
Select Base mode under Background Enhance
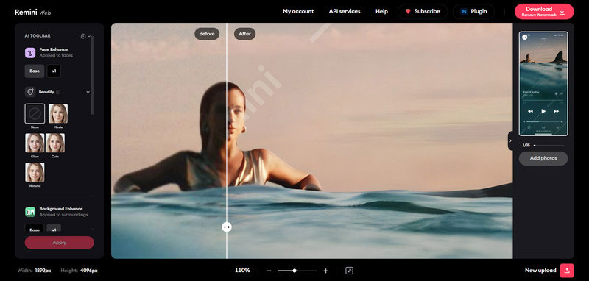point(35,229)
